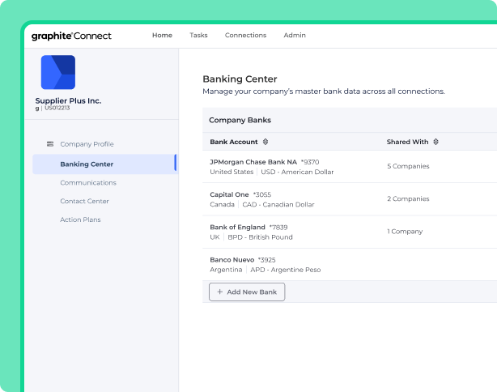Click APD - Argentine Peso currency text

tap(286, 270)
